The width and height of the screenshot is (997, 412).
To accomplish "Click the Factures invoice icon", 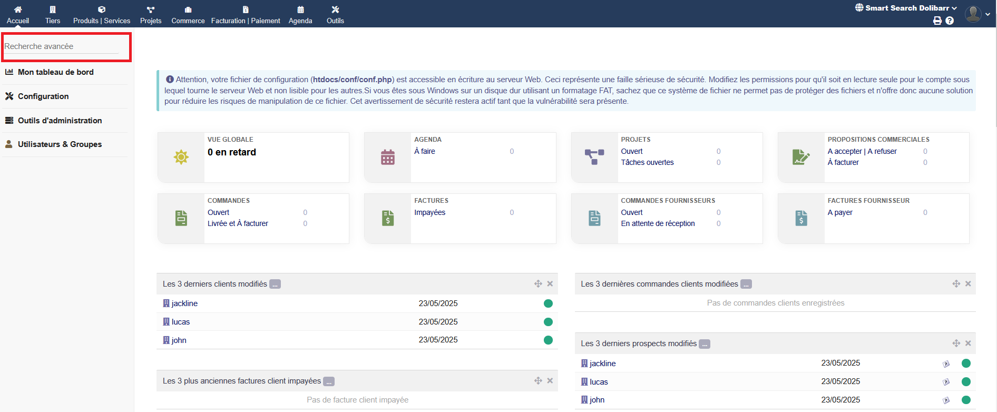I will 388,218.
